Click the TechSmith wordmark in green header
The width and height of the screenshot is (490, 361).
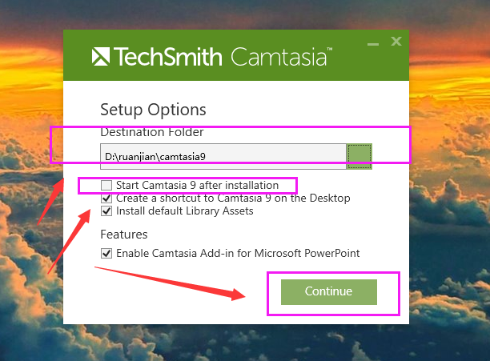(x=167, y=57)
